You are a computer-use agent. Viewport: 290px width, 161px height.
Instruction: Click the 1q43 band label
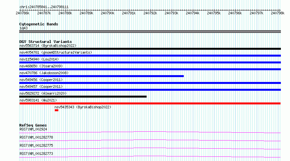(23, 28)
